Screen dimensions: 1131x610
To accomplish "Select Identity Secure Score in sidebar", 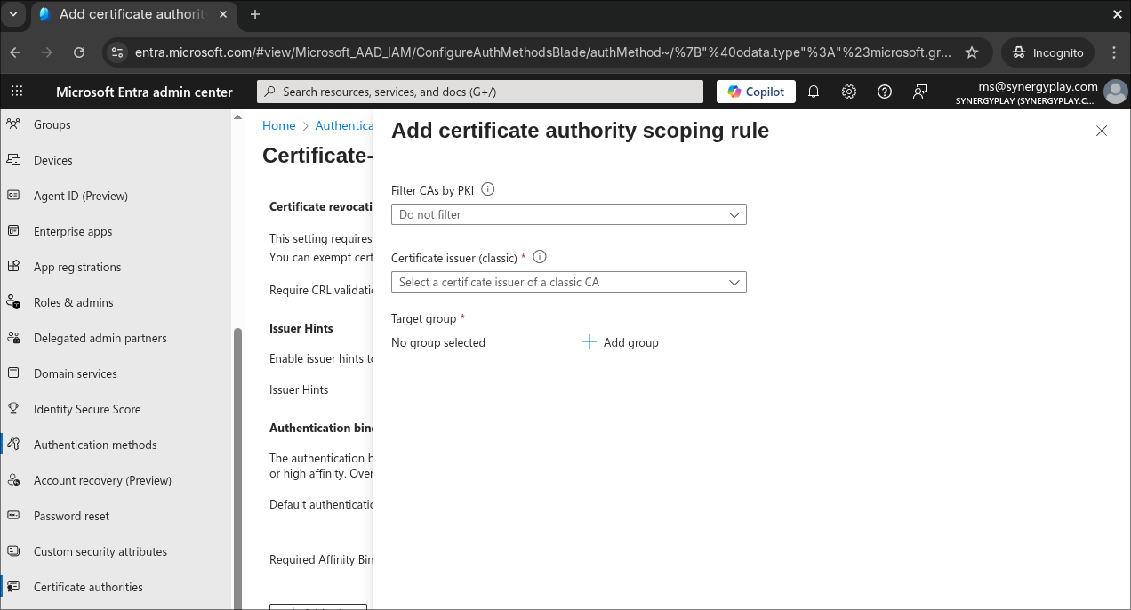I will coord(87,409).
